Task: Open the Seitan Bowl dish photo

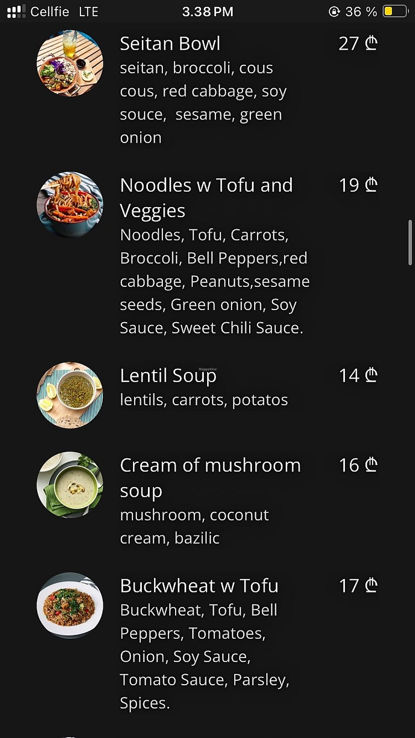Action: click(x=70, y=63)
